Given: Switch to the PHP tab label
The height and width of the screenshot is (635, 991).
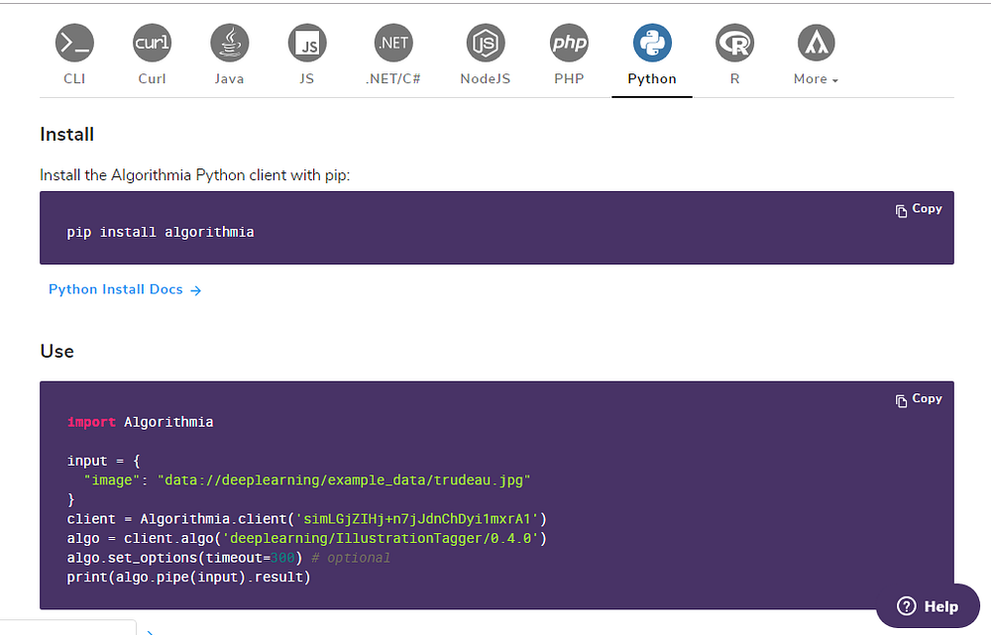Looking at the screenshot, I should pos(569,79).
